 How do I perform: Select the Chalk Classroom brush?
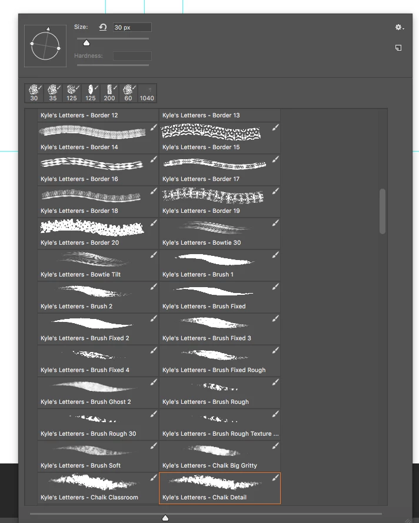tap(98, 488)
